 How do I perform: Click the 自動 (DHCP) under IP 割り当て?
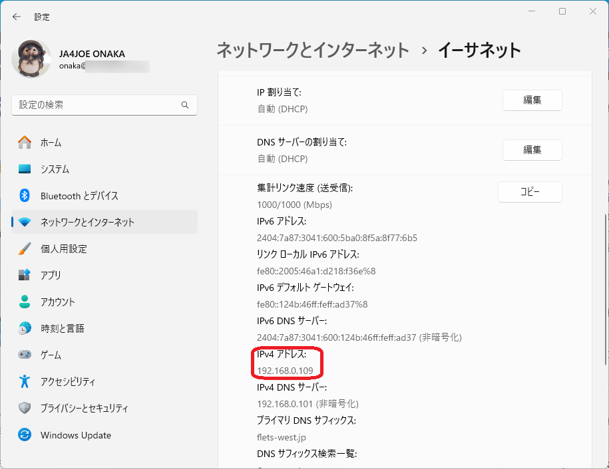[x=282, y=109]
